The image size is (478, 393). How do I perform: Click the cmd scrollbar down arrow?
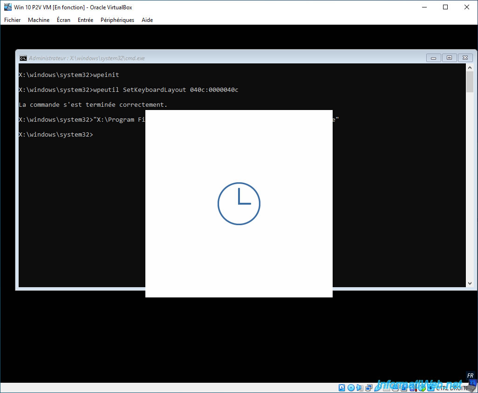pos(470,283)
